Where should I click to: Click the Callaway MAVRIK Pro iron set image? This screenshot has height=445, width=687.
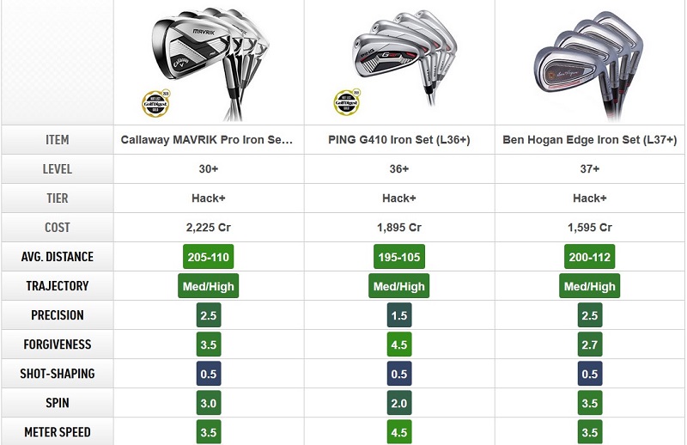point(210,62)
